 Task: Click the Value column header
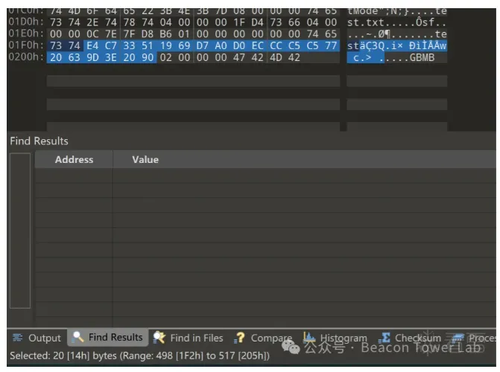pos(145,159)
